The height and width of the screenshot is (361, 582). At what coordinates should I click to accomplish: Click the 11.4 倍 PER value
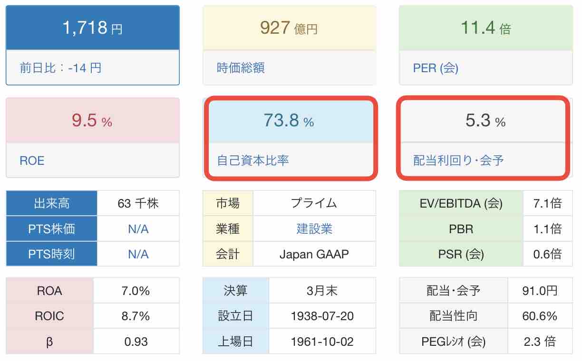[485, 28]
